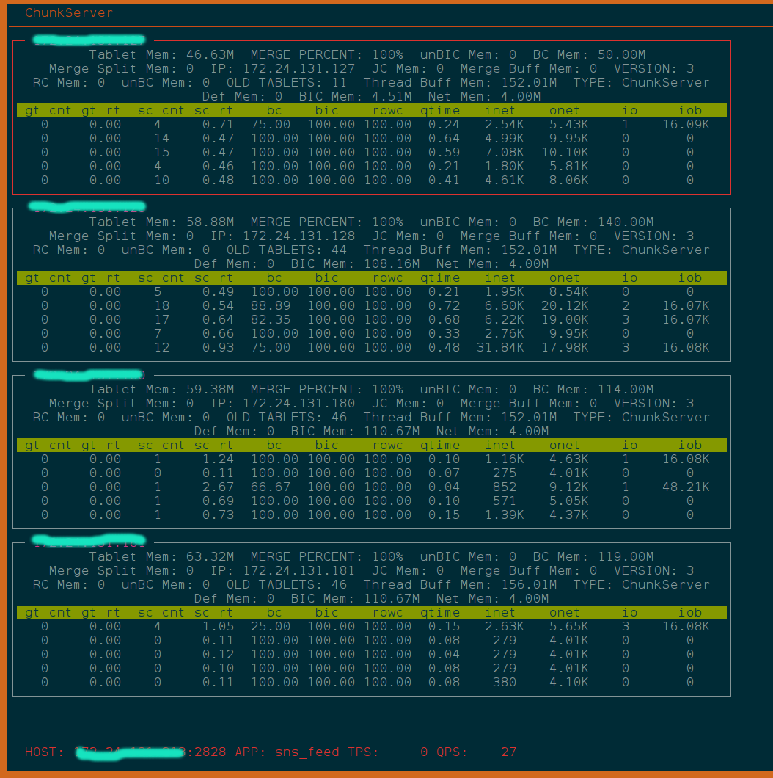Click the iob value 16.09K

[x=686, y=125]
